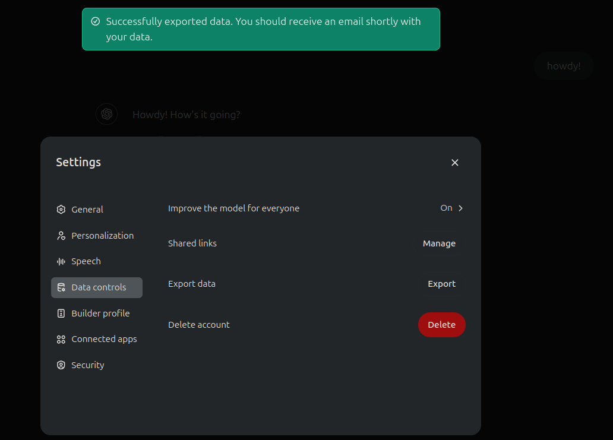
Task: Expand the chevron next to "On"
Action: point(460,208)
